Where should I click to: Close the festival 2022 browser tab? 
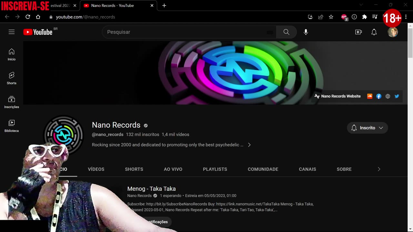click(75, 5)
